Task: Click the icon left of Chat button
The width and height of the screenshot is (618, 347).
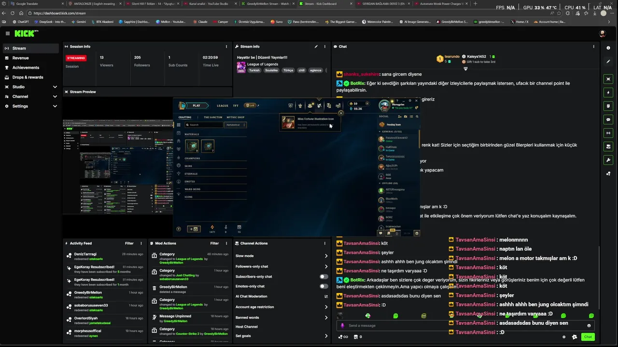Action: tap(574, 337)
